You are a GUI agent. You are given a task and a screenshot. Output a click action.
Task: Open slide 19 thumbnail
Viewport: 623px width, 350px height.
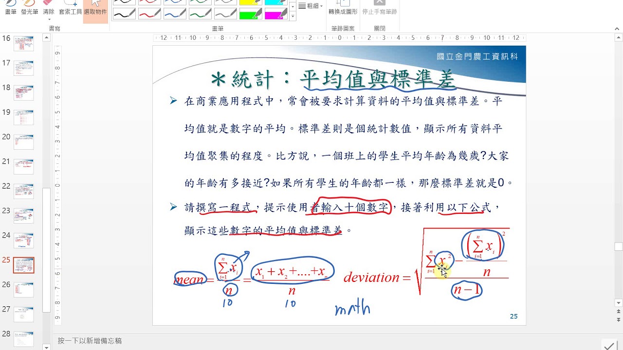click(x=23, y=117)
